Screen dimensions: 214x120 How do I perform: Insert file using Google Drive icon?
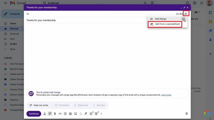point(70,114)
